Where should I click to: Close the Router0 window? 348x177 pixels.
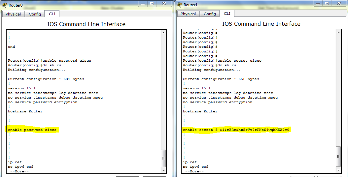(x=164, y=4)
